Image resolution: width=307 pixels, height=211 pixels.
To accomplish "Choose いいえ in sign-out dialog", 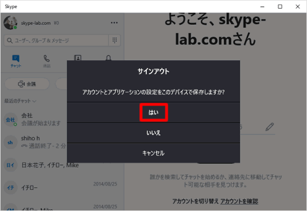I will coord(153,133).
